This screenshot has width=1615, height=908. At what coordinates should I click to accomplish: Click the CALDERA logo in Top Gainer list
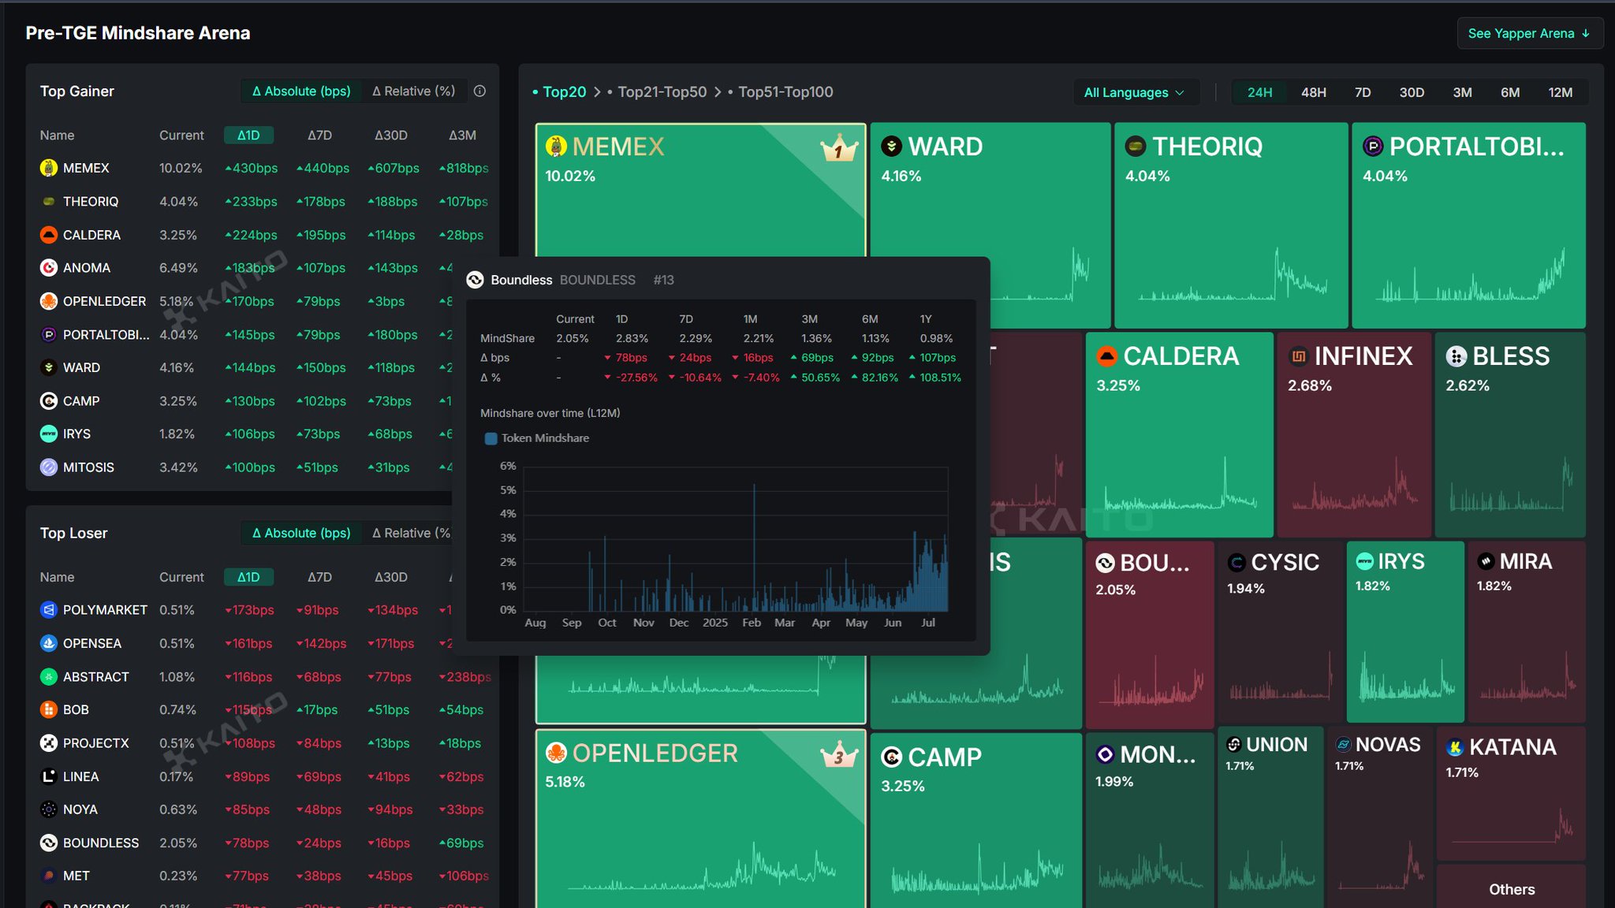point(49,235)
